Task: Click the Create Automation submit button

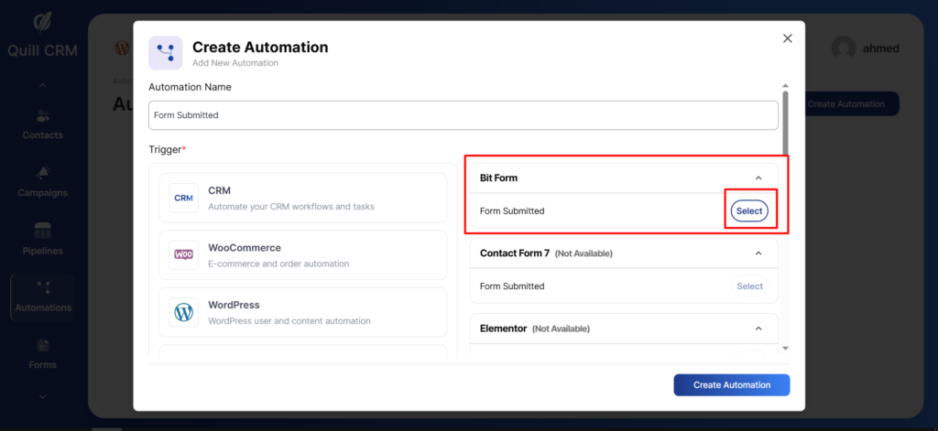Action: click(x=731, y=385)
